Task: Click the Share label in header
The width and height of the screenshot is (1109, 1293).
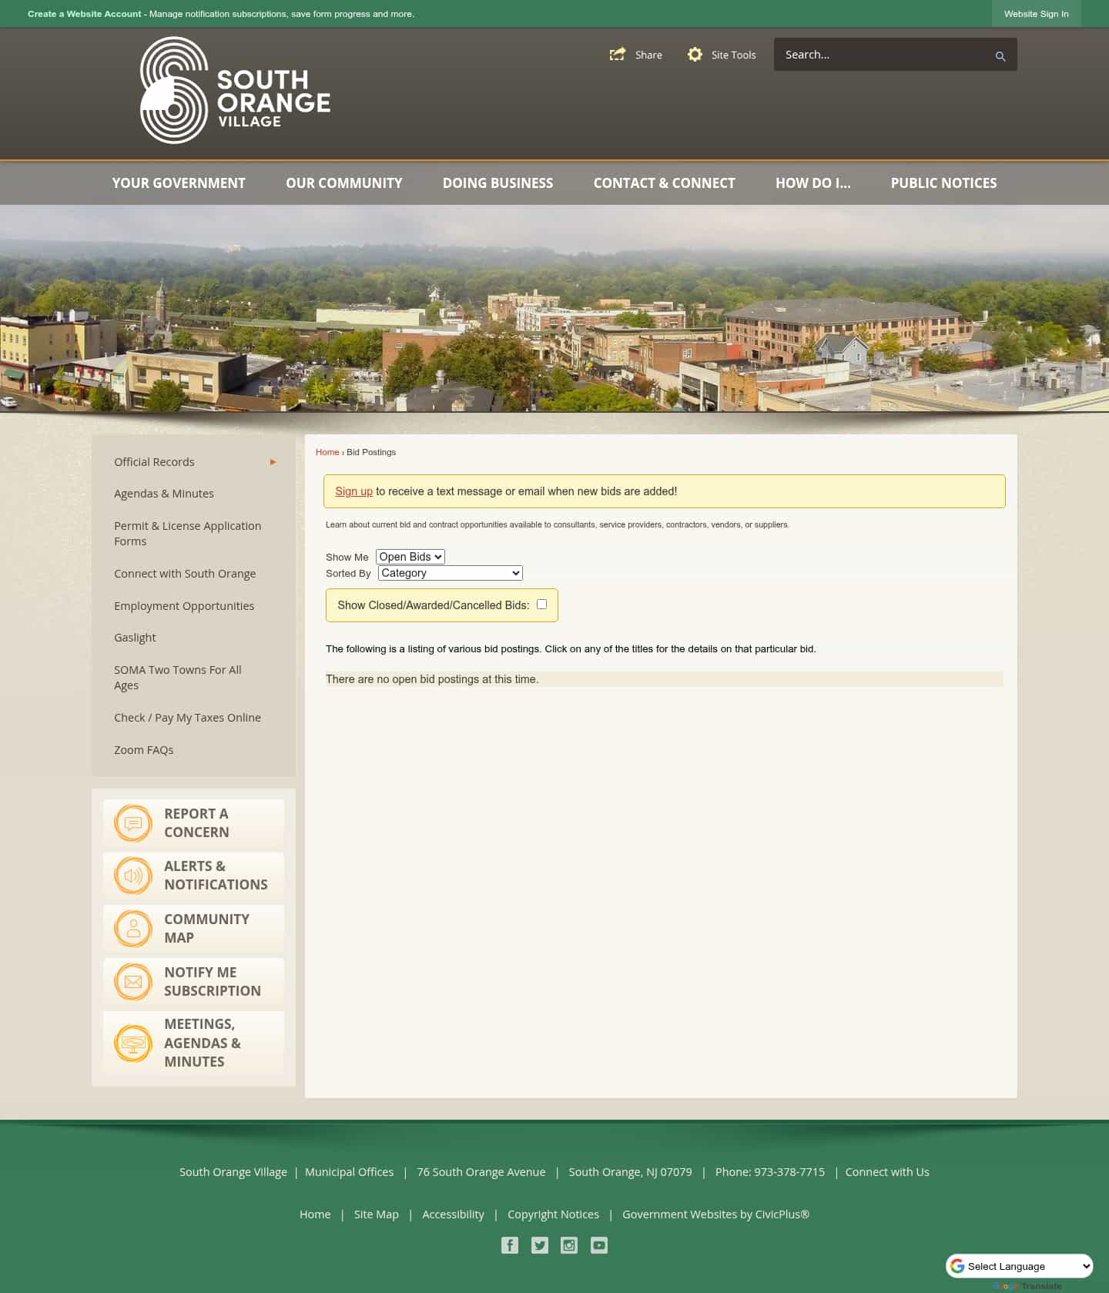Action: click(x=648, y=55)
